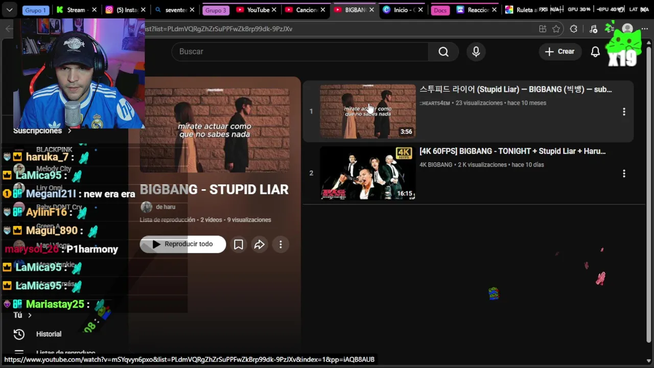Screen dimensions: 654x368
Task: Click the Magui_890 chat username
Action: click(52, 231)
